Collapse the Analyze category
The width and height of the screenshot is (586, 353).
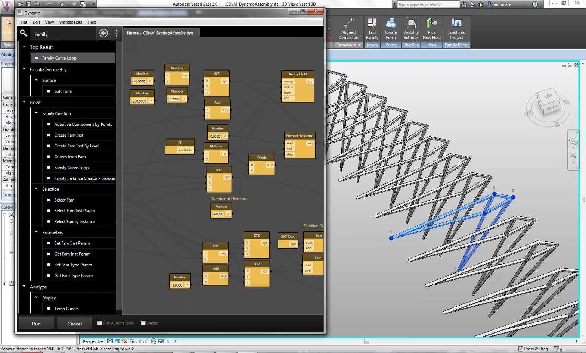(x=24, y=287)
